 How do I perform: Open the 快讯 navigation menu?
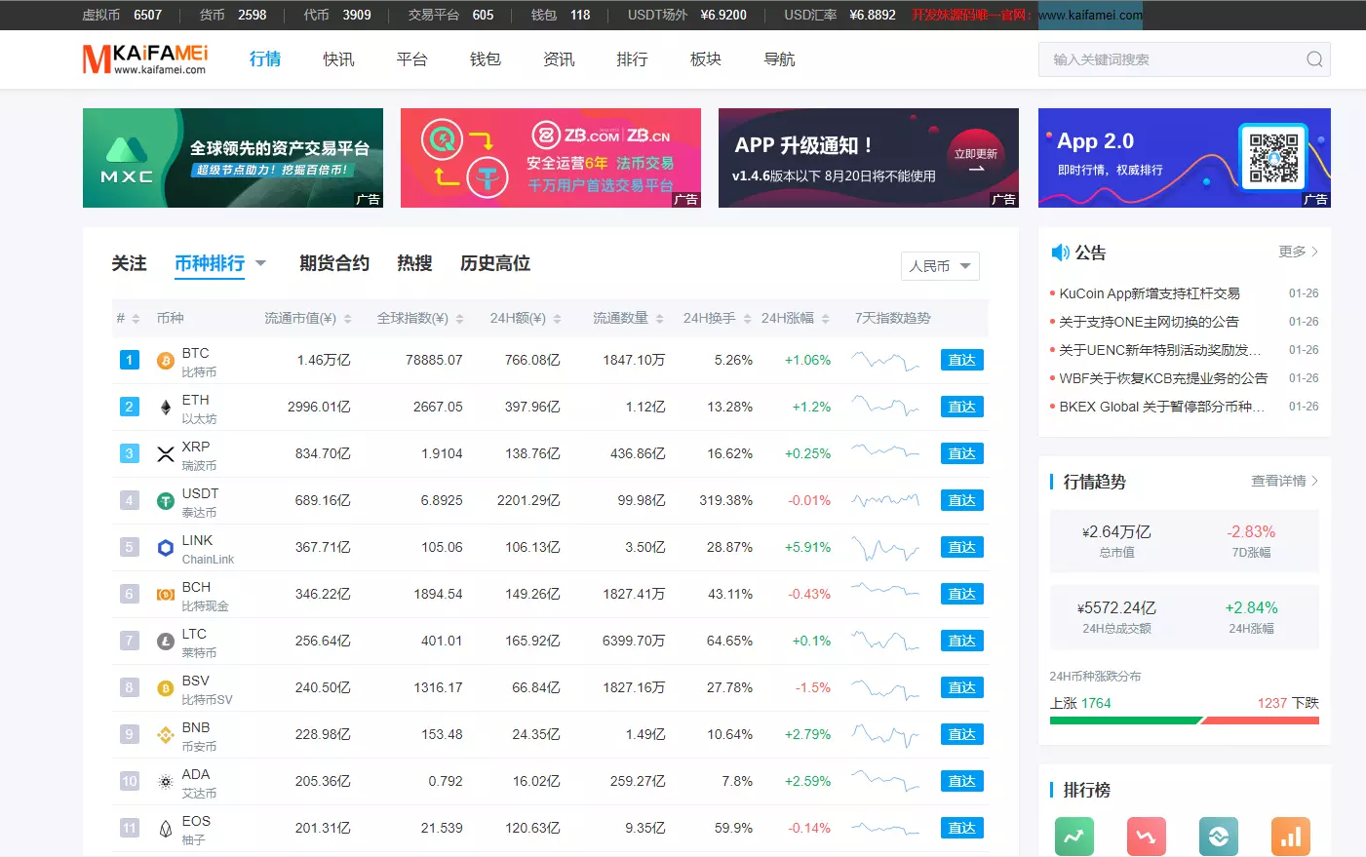tap(338, 59)
